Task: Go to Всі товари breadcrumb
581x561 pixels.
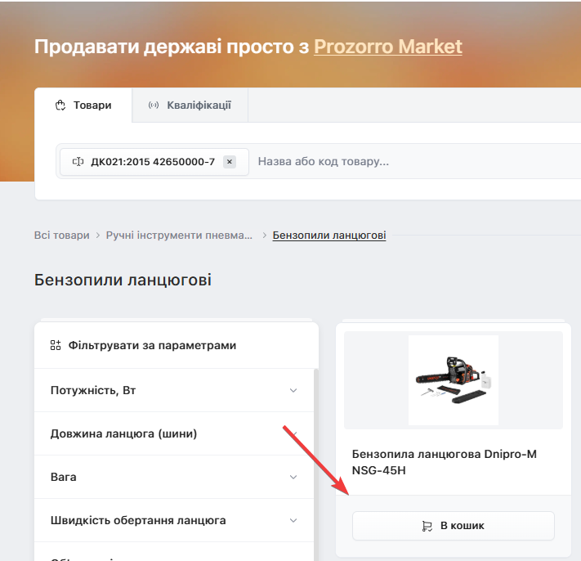Action: (x=62, y=235)
